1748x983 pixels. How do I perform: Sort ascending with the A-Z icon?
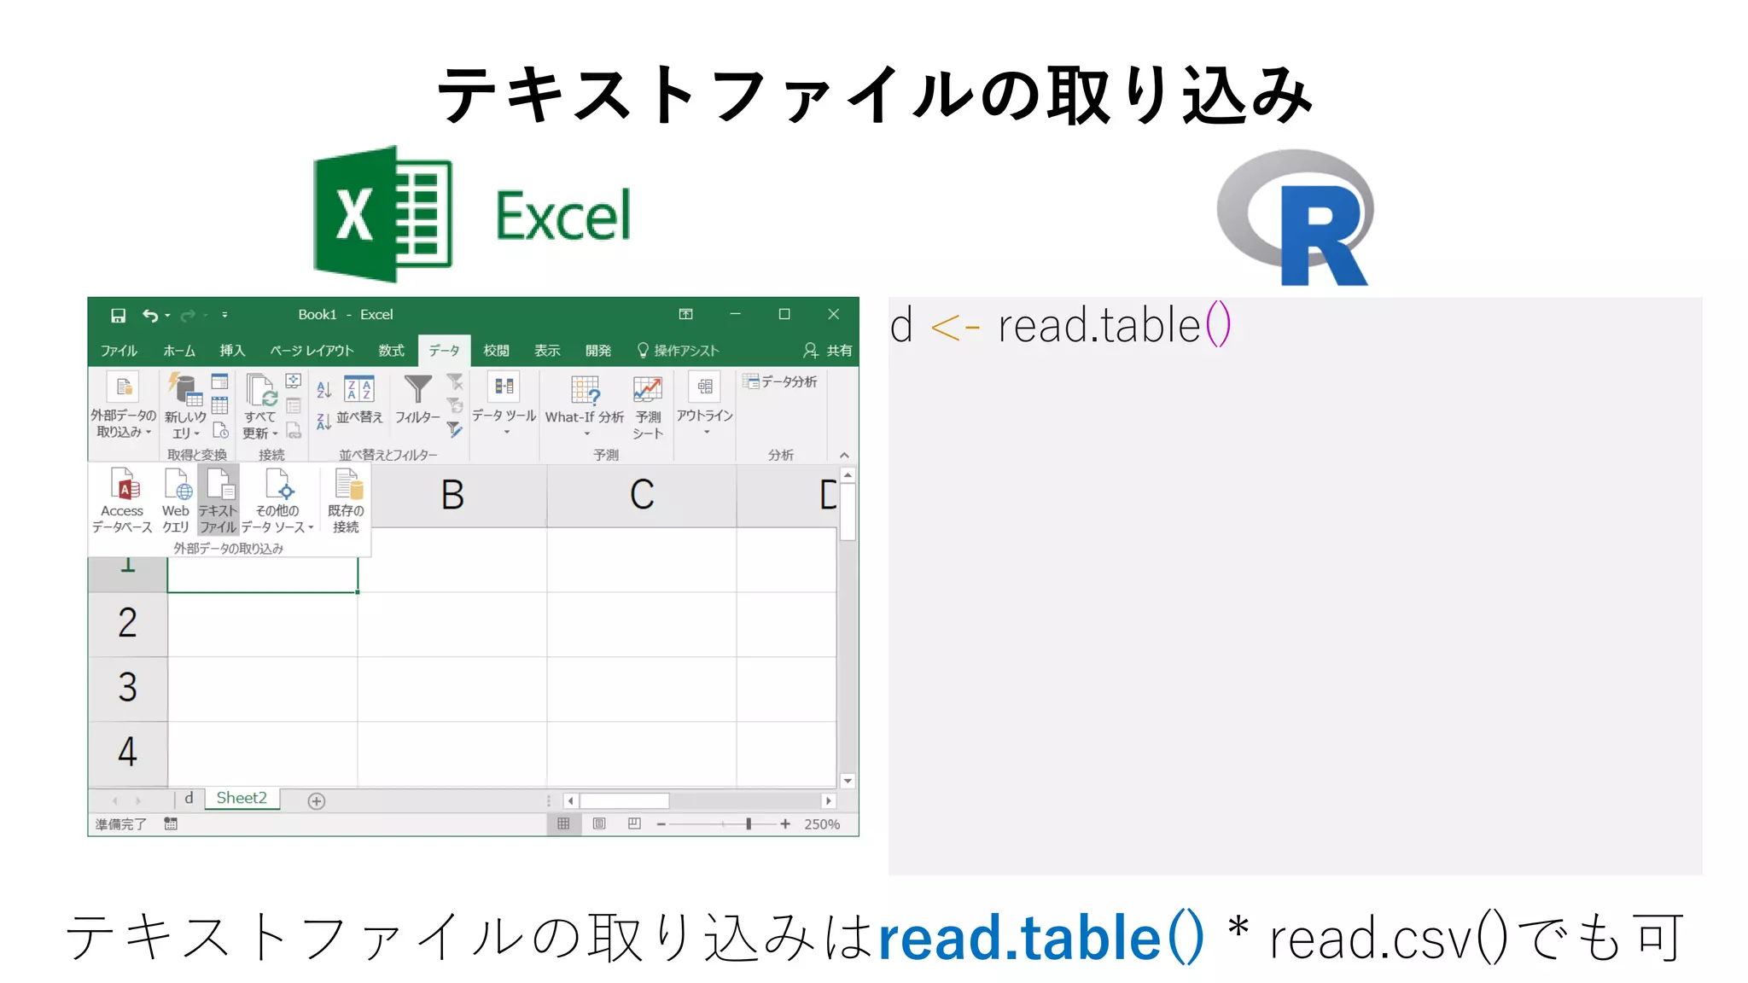point(324,391)
